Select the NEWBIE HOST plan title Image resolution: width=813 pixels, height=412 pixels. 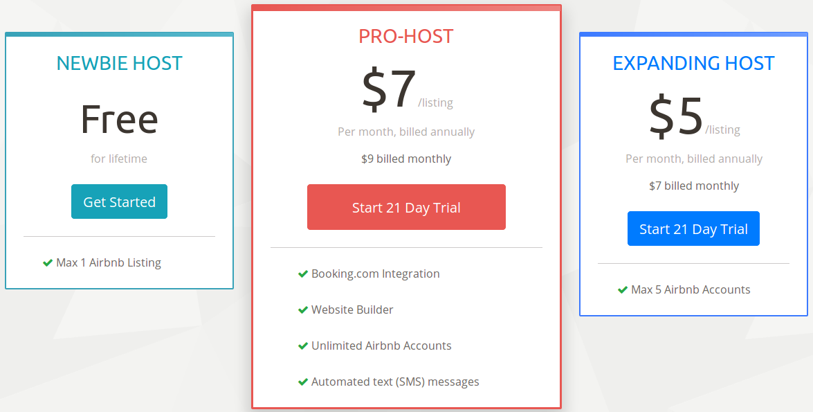point(119,64)
